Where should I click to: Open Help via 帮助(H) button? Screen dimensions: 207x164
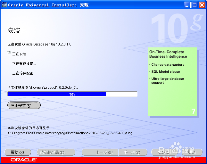tap(18, 152)
